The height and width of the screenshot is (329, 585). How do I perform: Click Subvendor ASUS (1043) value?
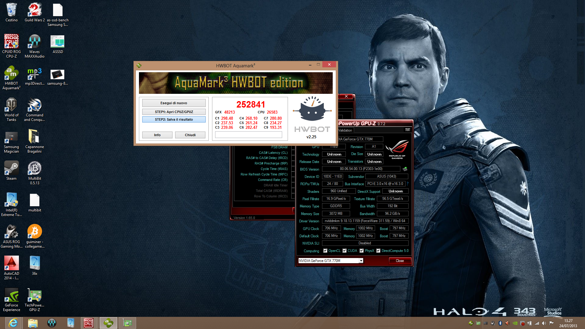point(387,176)
